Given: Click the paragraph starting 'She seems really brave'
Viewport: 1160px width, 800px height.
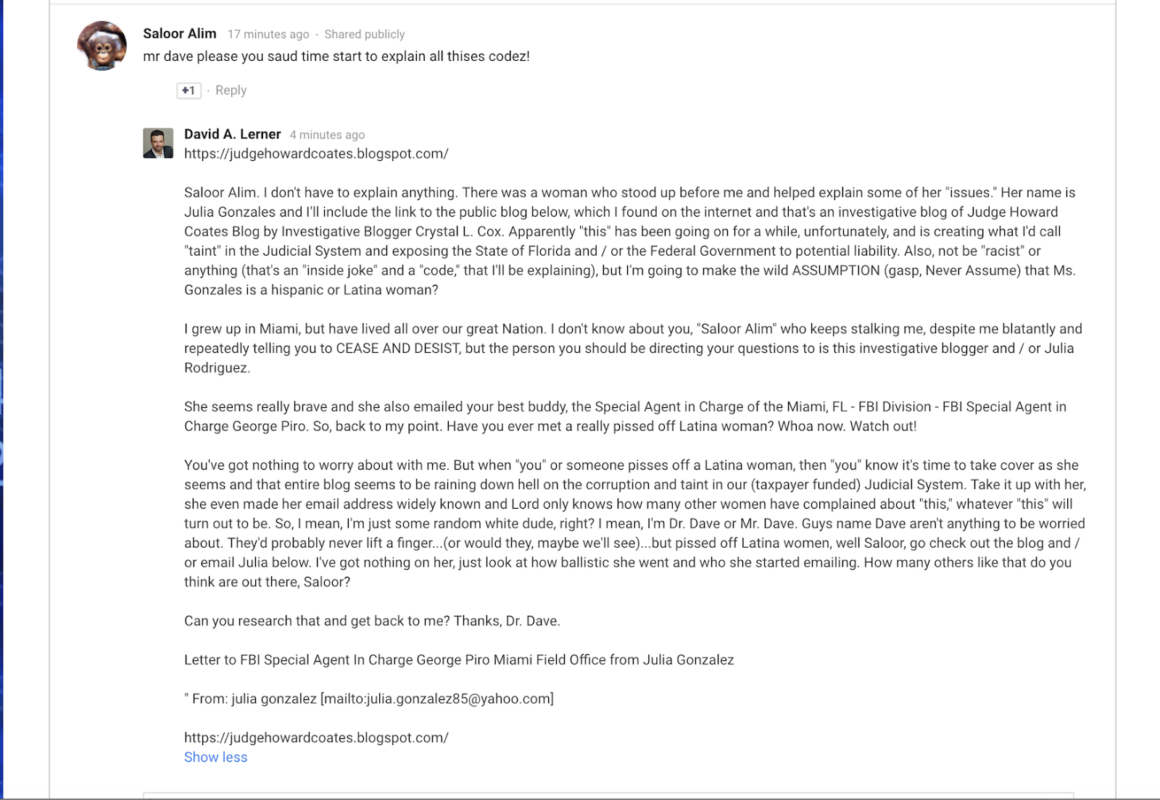Looking at the screenshot, I should 625,417.
